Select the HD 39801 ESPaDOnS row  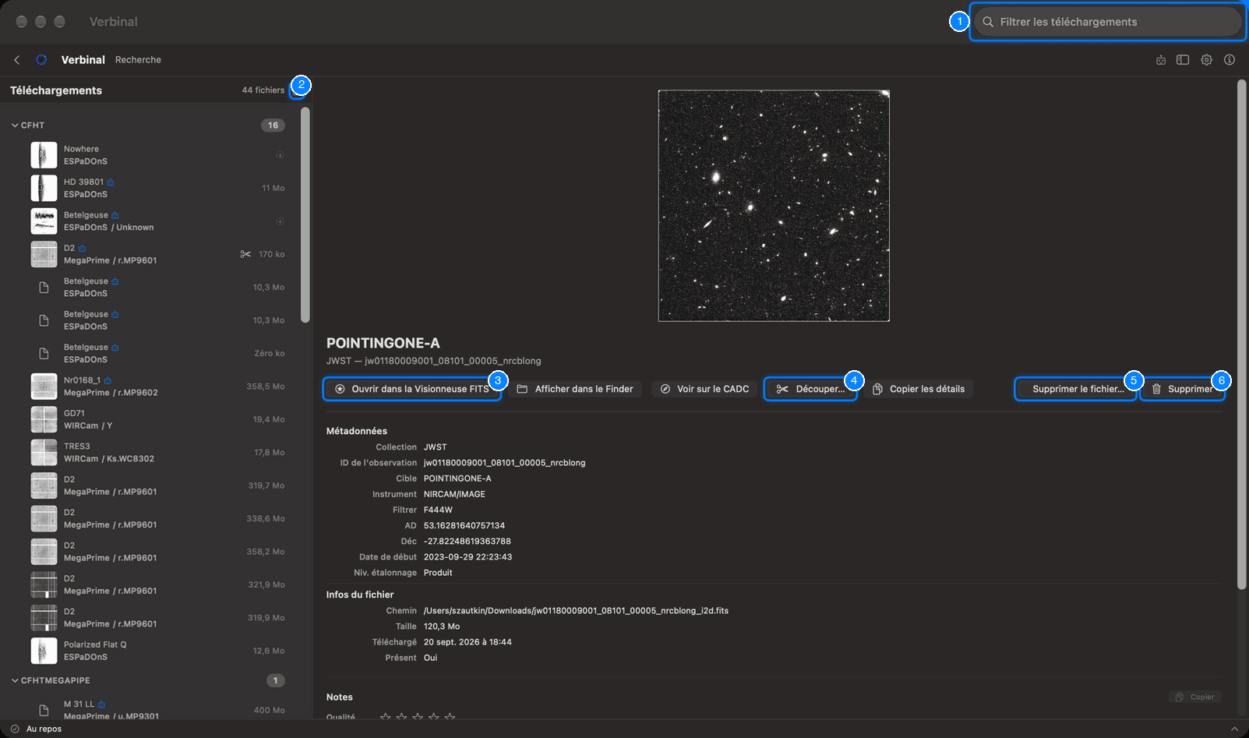point(157,189)
